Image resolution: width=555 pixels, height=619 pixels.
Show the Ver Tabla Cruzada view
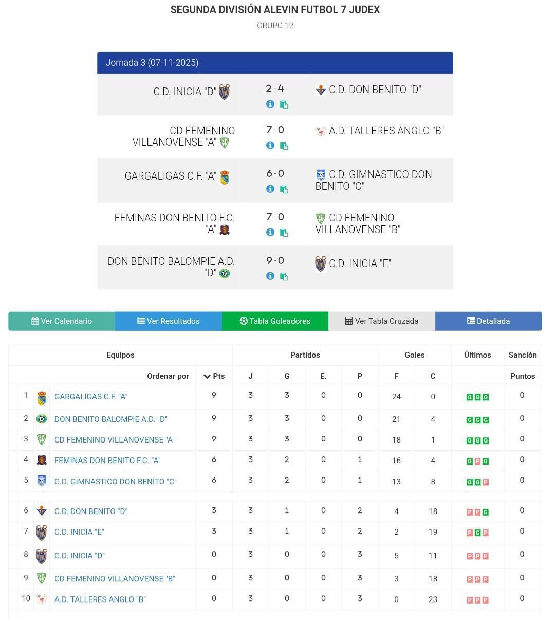pyautogui.click(x=381, y=321)
